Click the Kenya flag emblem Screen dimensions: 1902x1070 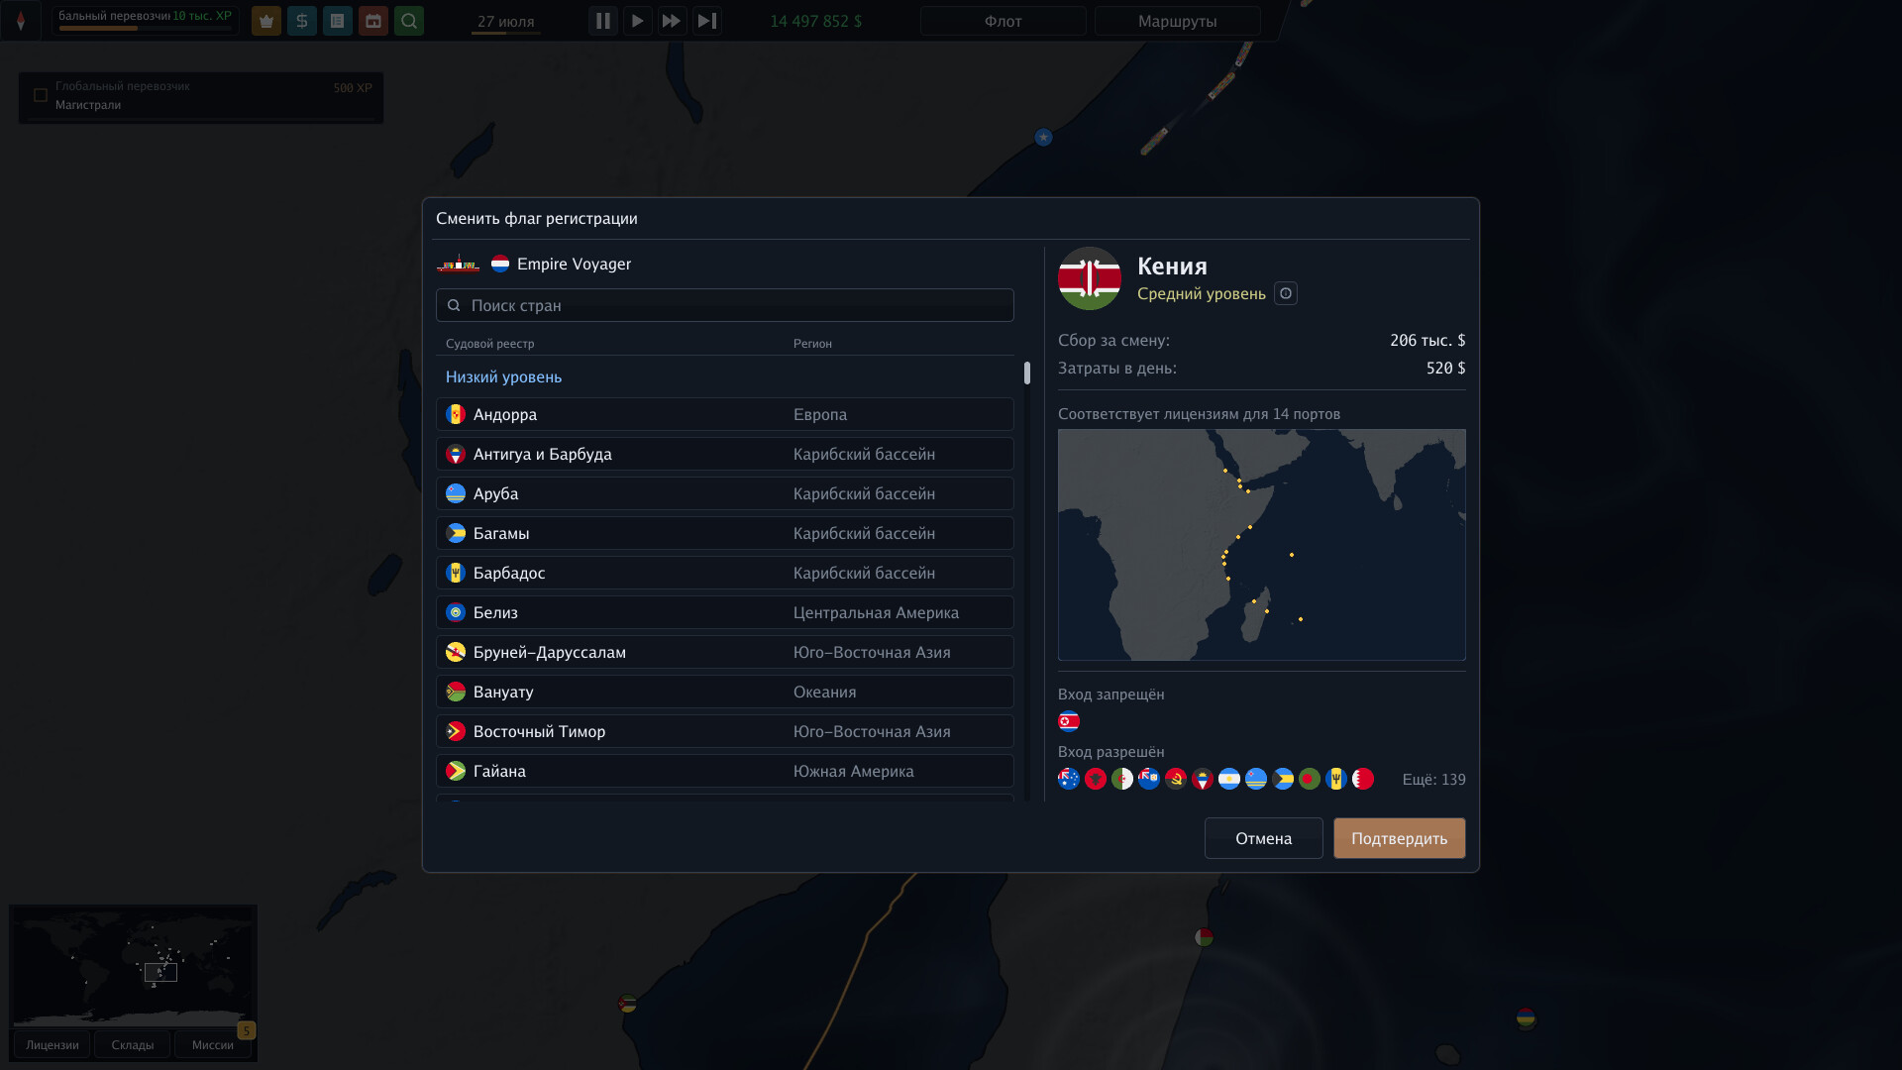[x=1090, y=278]
